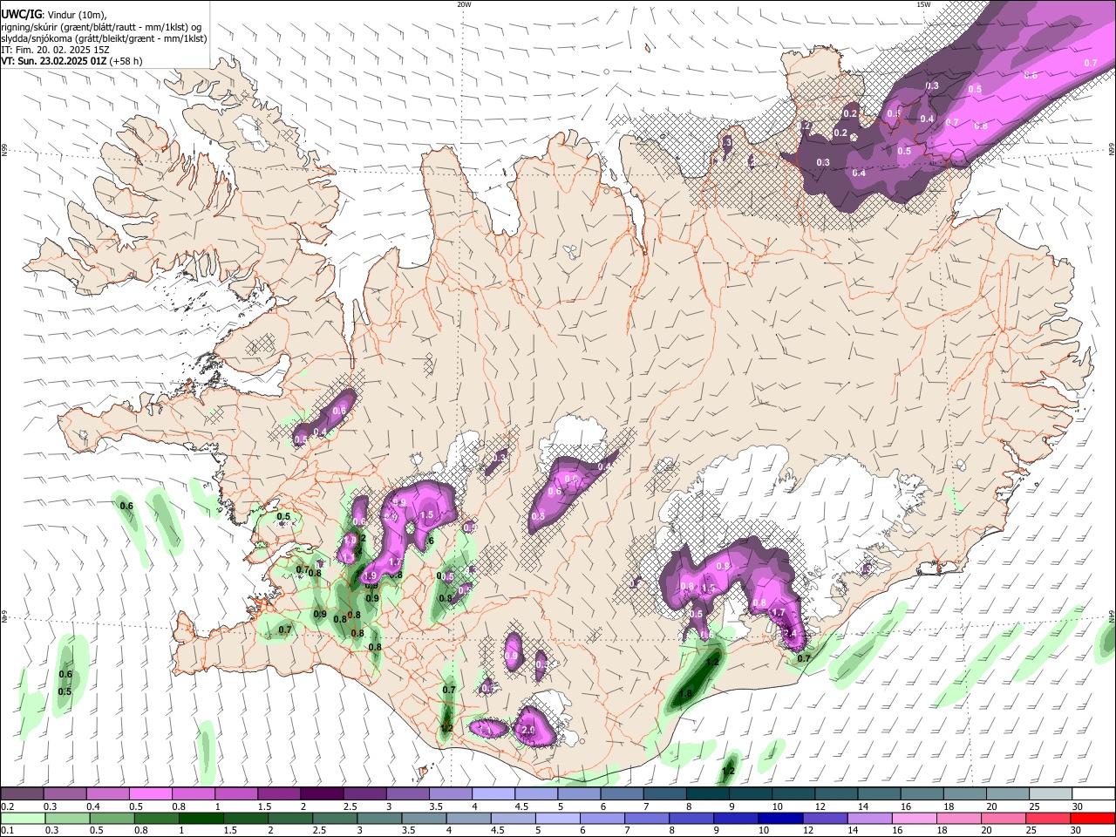Click the '0.1' label on the rain legend

[x=7, y=830]
